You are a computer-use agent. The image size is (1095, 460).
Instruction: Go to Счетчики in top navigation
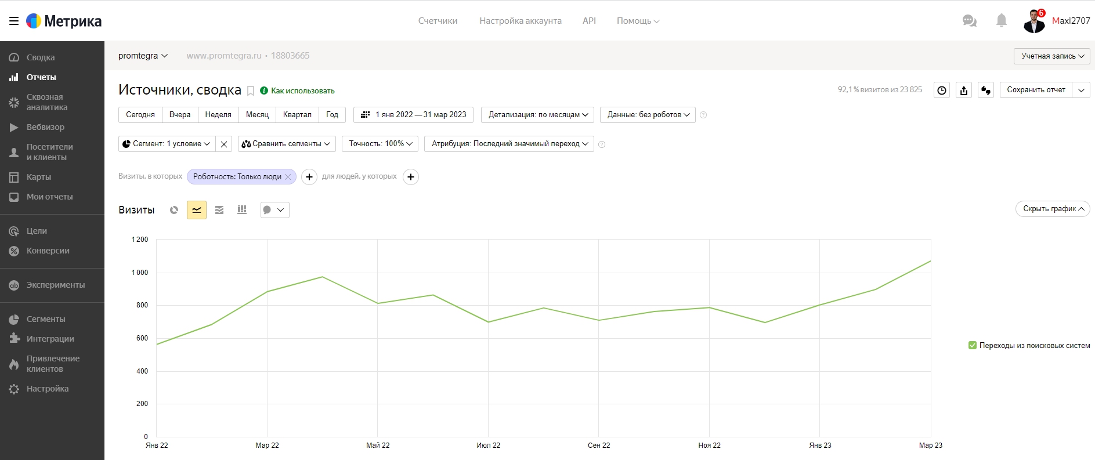438,21
